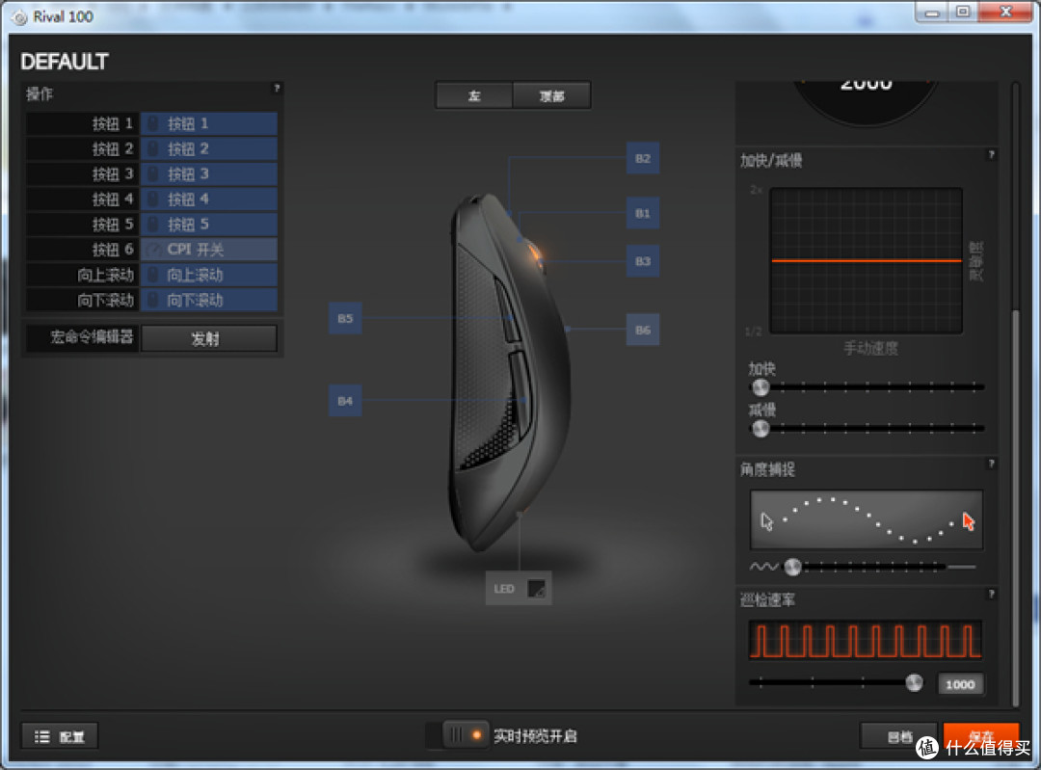Screen dimensions: 1041x770
Task: Open the 按钮 4 action binding
Action: coord(208,199)
